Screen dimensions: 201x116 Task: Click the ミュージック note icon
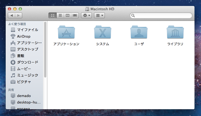point(13,75)
